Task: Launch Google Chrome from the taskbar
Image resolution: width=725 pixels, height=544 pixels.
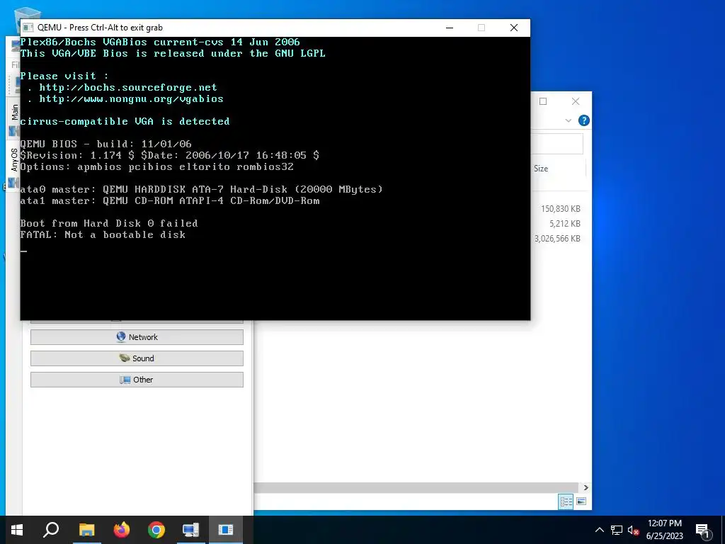Action: [156, 530]
